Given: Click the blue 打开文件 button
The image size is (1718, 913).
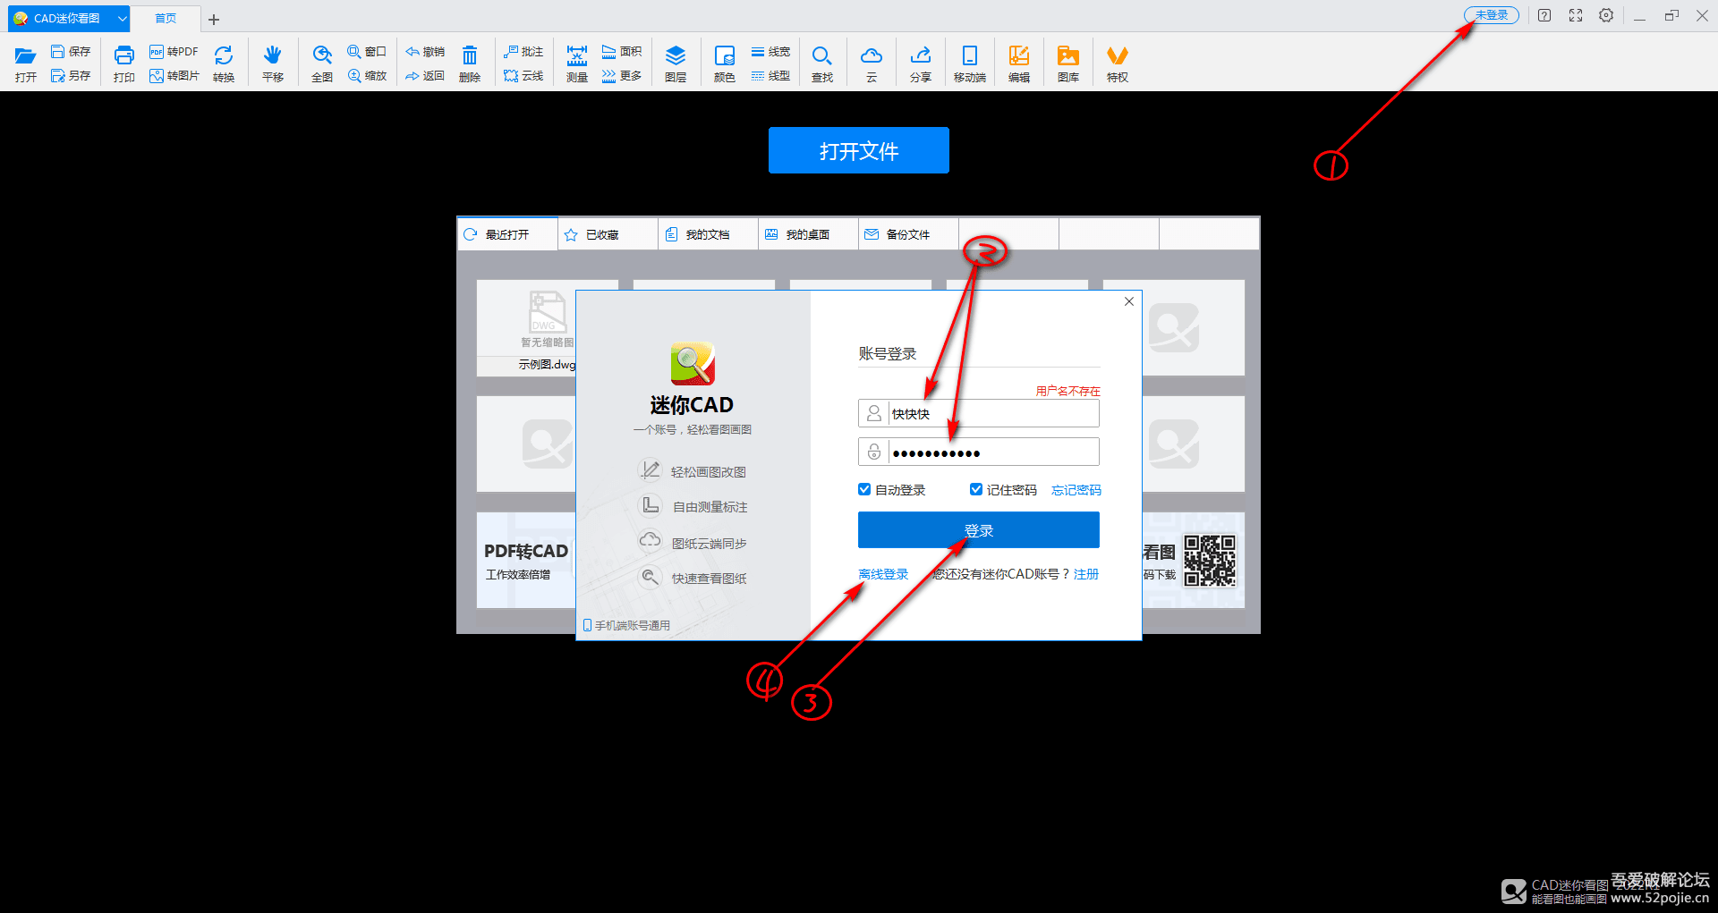Looking at the screenshot, I should (859, 150).
